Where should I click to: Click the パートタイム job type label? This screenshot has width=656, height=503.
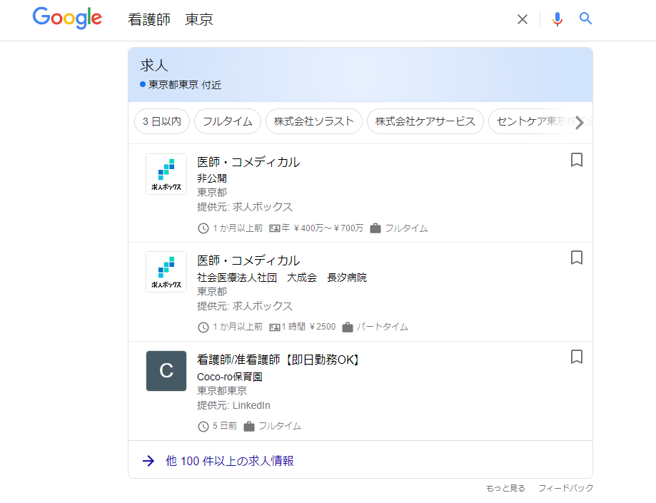click(382, 327)
